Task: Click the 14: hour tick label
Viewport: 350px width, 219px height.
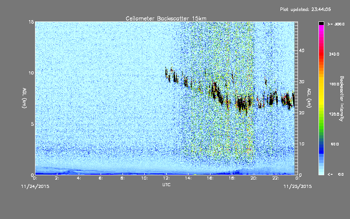Action: (x=189, y=178)
